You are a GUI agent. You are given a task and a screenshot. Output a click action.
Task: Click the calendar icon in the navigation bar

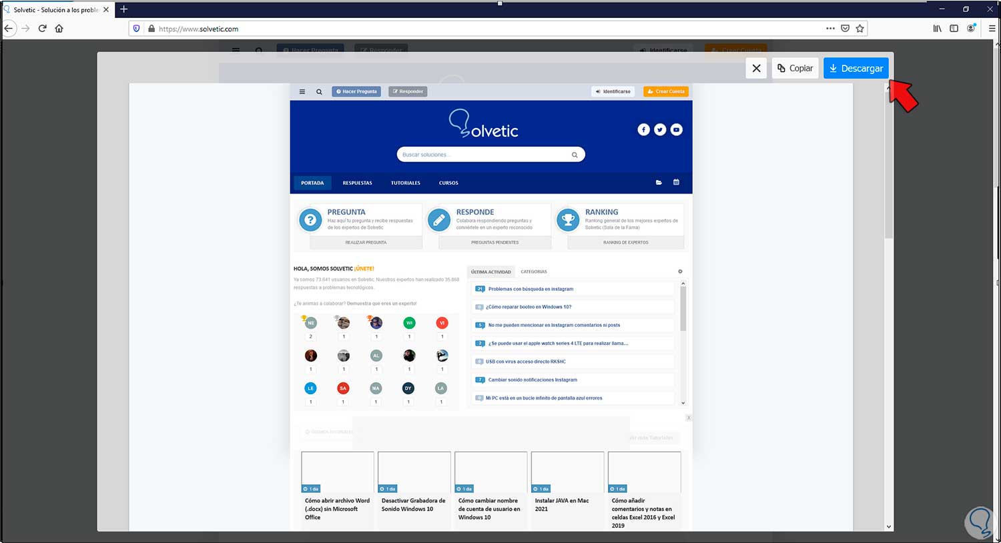(676, 182)
